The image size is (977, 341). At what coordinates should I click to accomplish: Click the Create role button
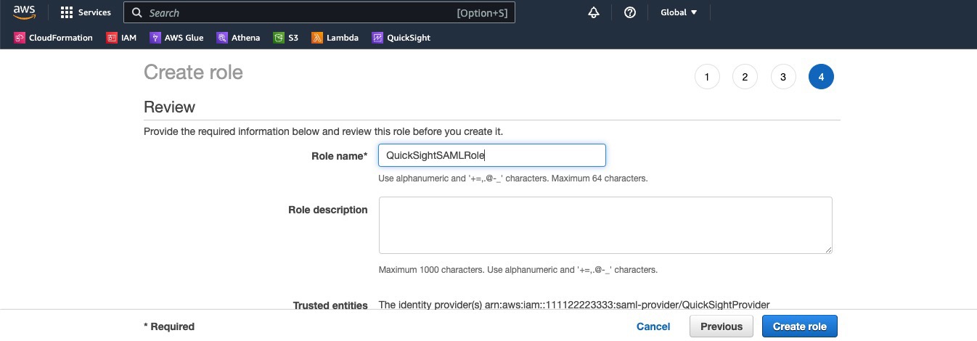[x=799, y=326]
